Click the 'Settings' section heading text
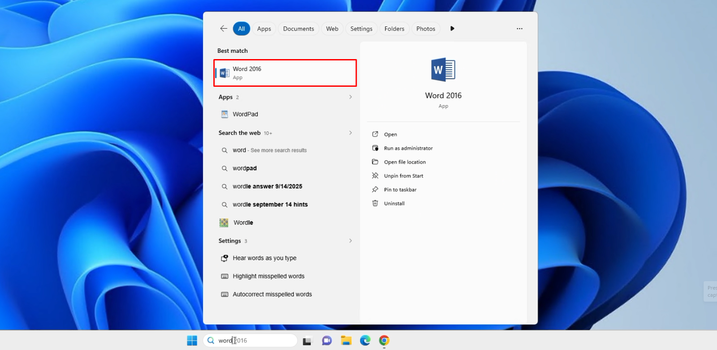 point(229,241)
